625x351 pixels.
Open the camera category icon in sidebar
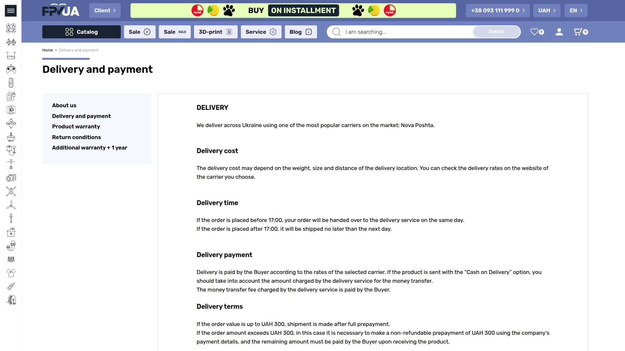tap(11, 178)
